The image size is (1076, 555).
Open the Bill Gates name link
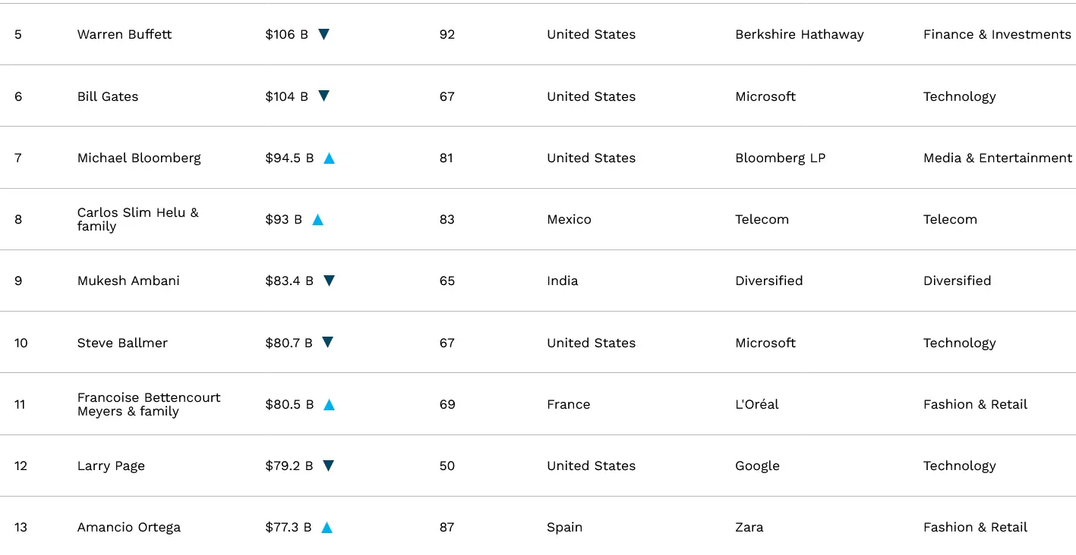108,96
